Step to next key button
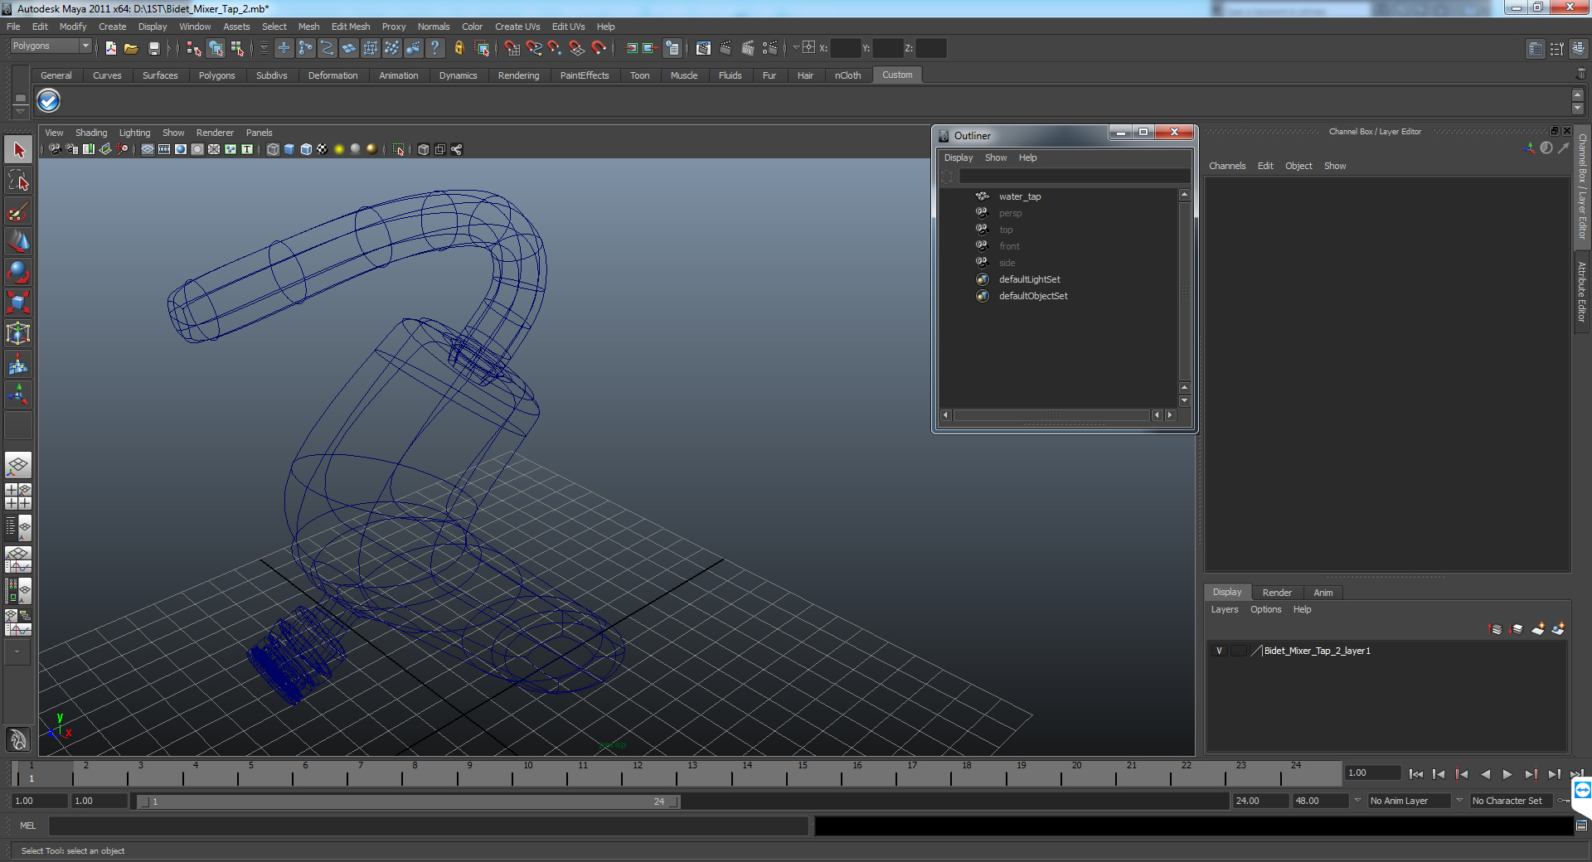 [1531, 774]
